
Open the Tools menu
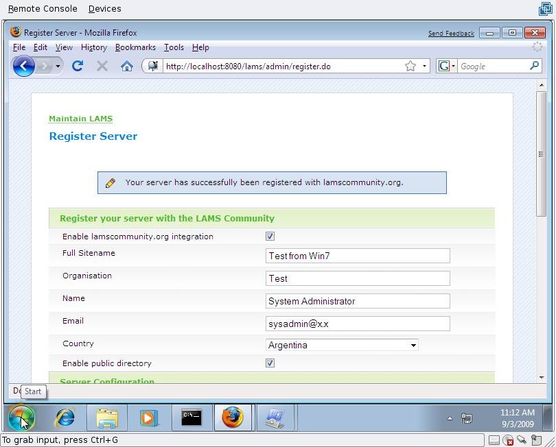click(x=174, y=47)
